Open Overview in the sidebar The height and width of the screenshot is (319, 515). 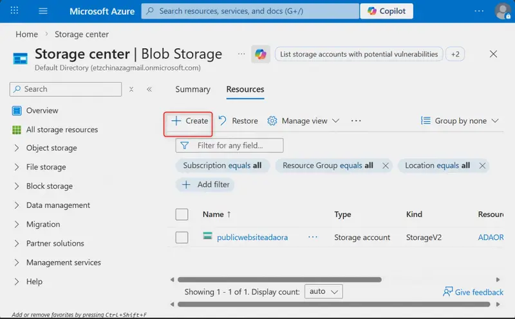point(42,110)
